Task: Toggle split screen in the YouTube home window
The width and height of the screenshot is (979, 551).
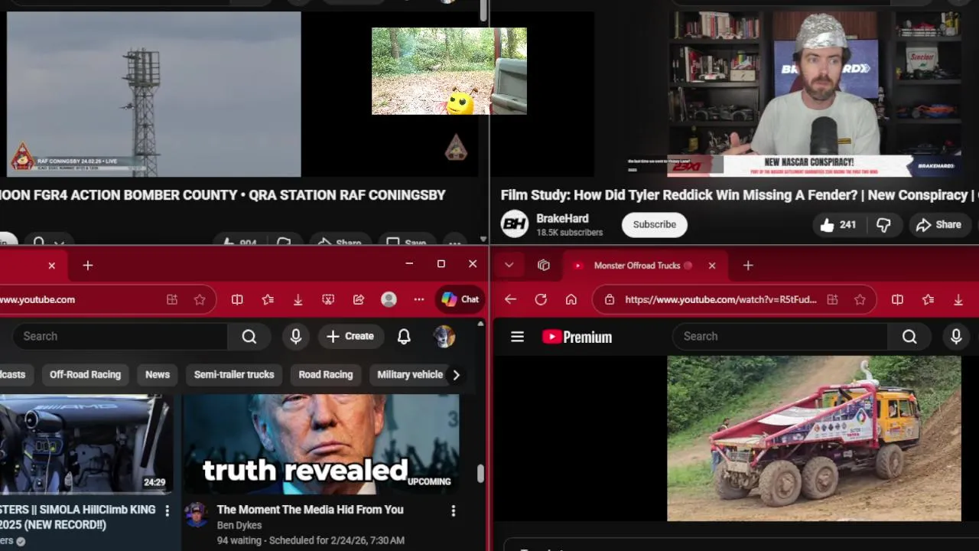Action: click(237, 300)
